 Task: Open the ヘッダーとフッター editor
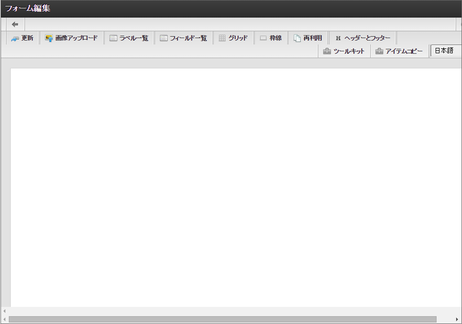click(x=361, y=37)
